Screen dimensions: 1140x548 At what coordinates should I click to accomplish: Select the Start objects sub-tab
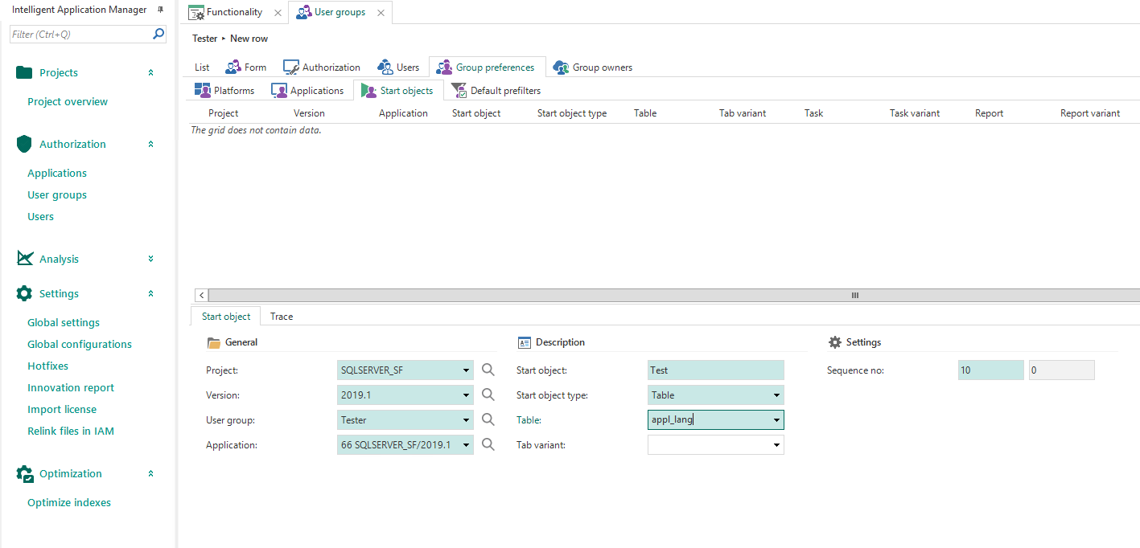click(398, 91)
